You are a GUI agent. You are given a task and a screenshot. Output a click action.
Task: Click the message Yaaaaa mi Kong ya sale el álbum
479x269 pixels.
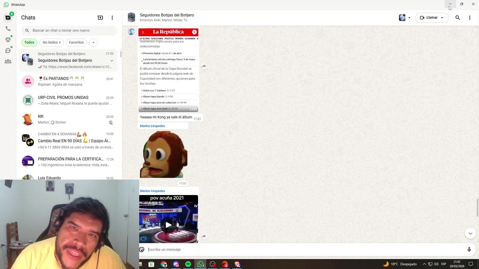(x=166, y=117)
